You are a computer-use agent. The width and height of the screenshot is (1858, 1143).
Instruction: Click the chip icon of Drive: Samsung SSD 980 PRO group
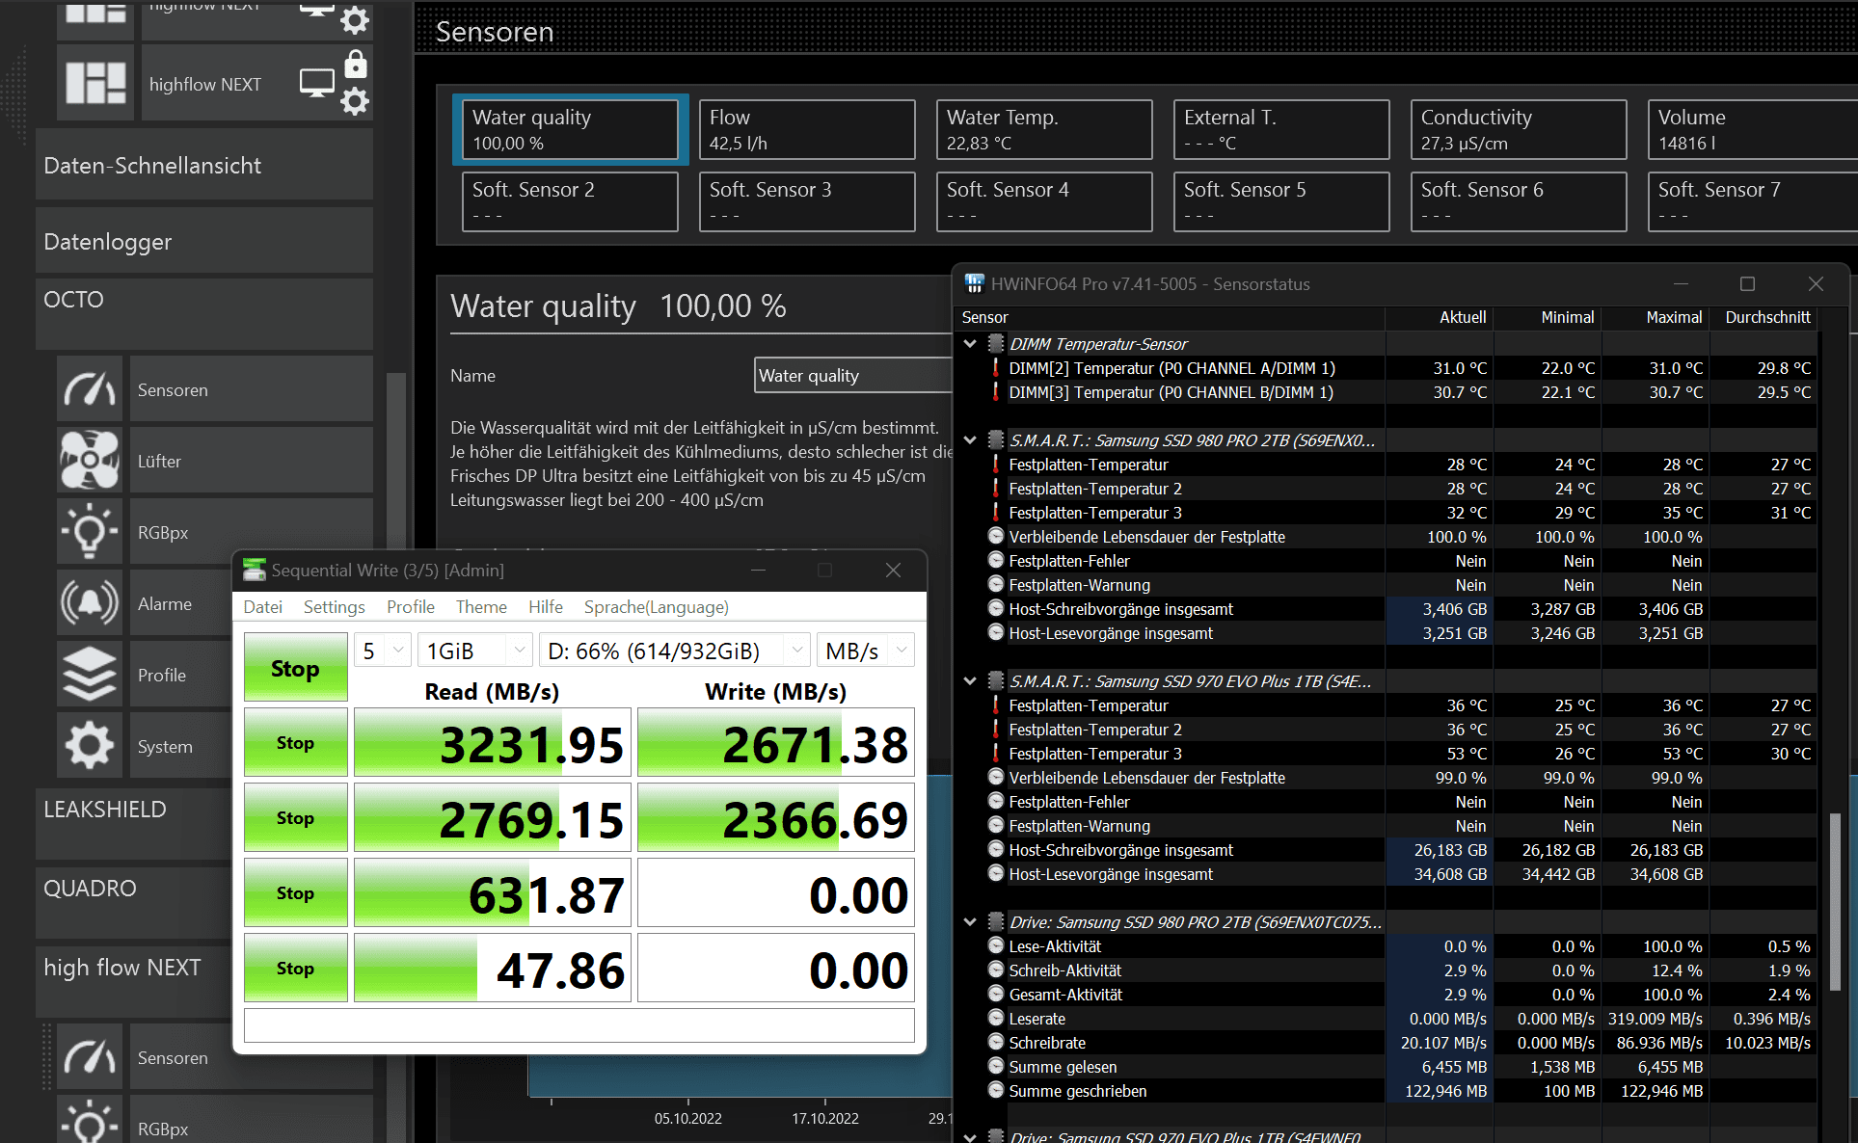click(996, 921)
